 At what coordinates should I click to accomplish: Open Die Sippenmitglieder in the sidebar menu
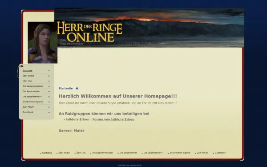(x=33, y=86)
